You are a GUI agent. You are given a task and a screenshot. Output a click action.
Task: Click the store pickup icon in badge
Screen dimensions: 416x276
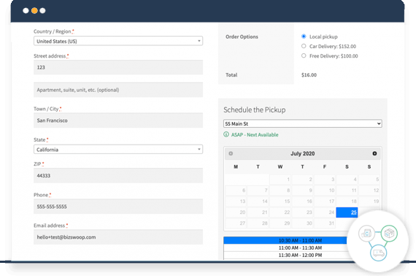pos(366,233)
